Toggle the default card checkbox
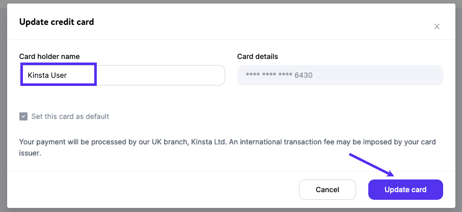462x212 pixels. click(23, 116)
